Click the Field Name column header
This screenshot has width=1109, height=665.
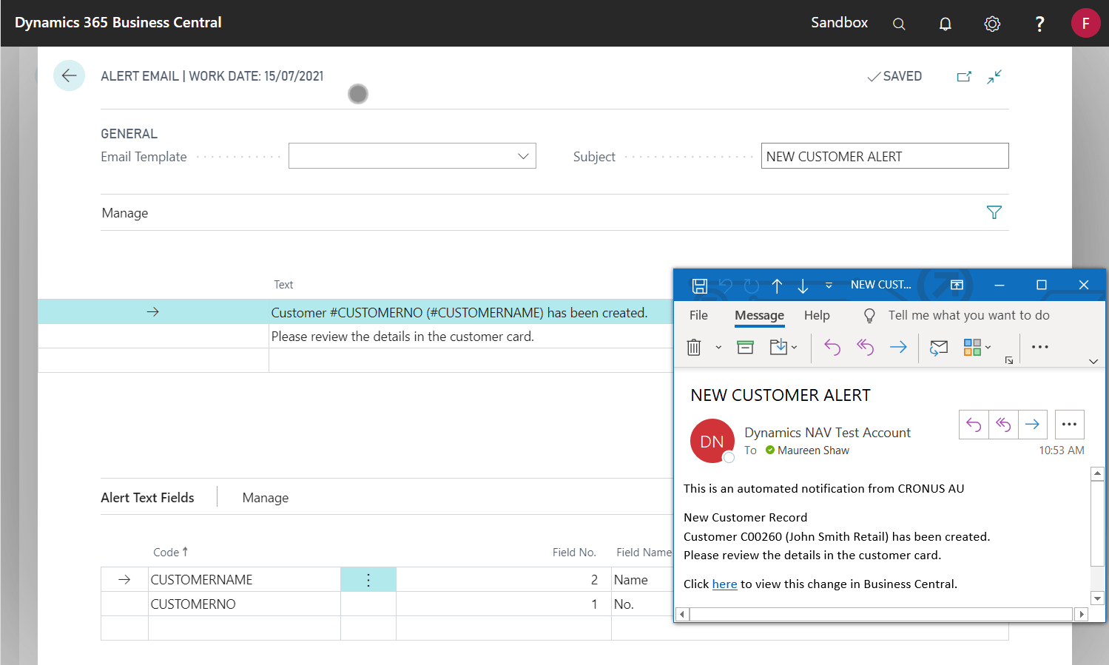click(643, 553)
